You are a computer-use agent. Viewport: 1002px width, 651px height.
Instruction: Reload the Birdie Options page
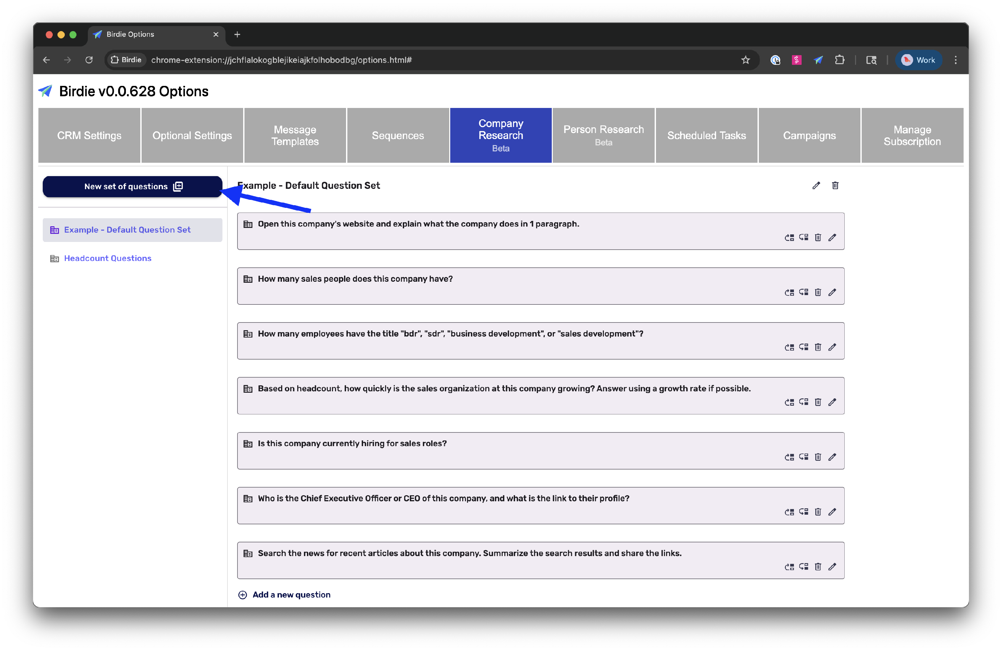[89, 60]
